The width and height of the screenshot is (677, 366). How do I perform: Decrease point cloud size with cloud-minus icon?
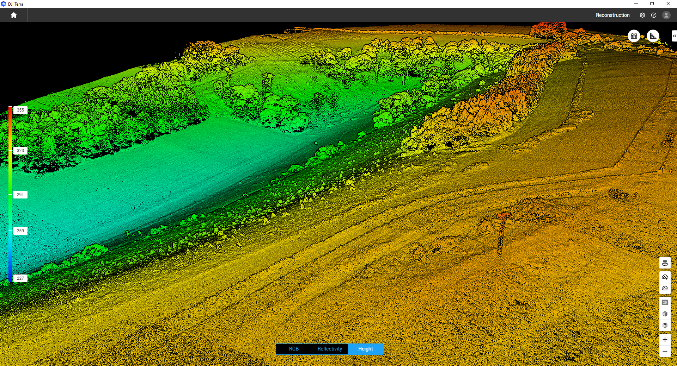pos(665,288)
